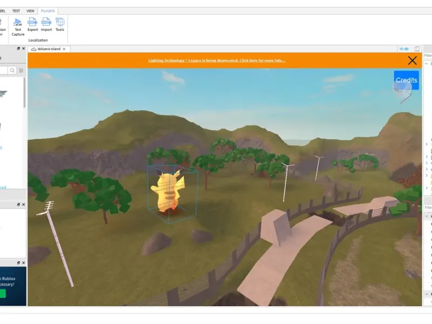
Task: Collapse the top expanded item in Explorer tree
Action: pyautogui.click(x=427, y=63)
